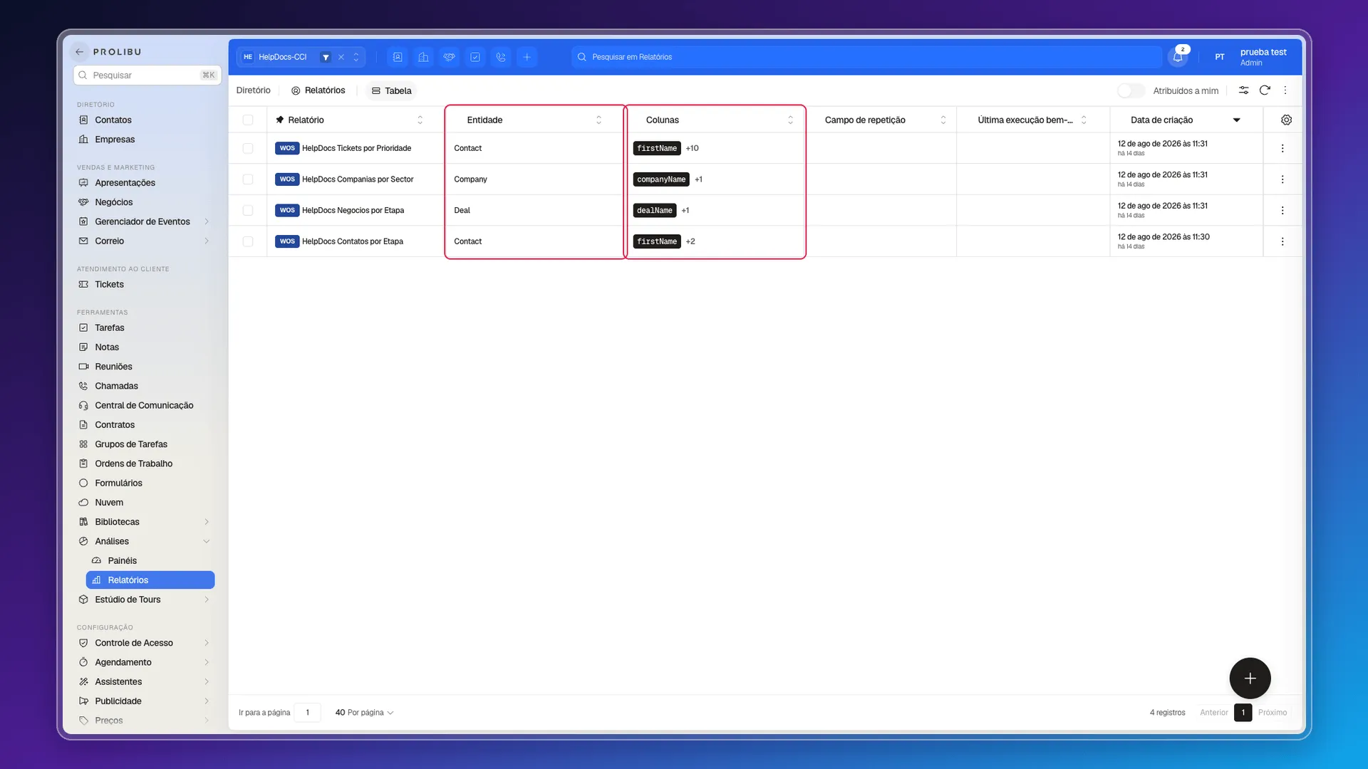Viewport: 1368px width, 769px height.
Task: Open table column settings gear
Action: 1286,120
